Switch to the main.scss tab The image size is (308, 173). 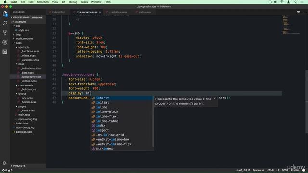(144, 12)
